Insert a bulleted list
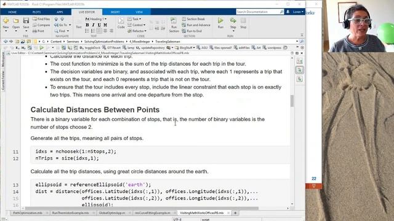394x221 pixels. coord(87,31)
